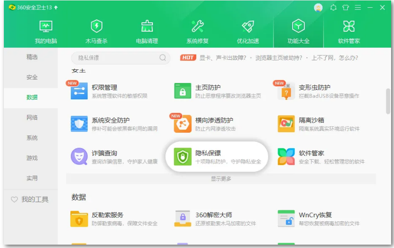The width and height of the screenshot is (394, 248).
Task: Select the 实用 sidebar category
Action: tap(31, 178)
